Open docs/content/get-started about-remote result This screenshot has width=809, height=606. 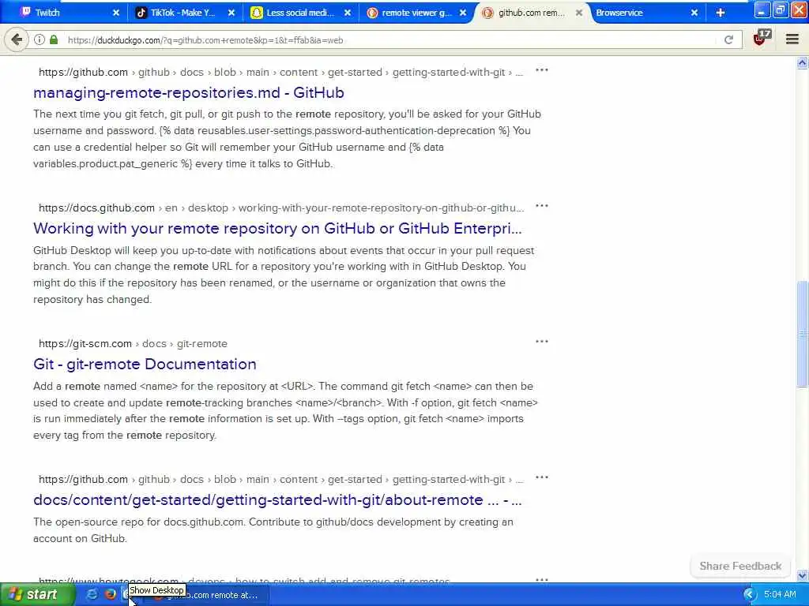[x=277, y=499]
